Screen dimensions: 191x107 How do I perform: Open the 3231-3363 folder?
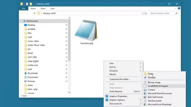coord(32,57)
